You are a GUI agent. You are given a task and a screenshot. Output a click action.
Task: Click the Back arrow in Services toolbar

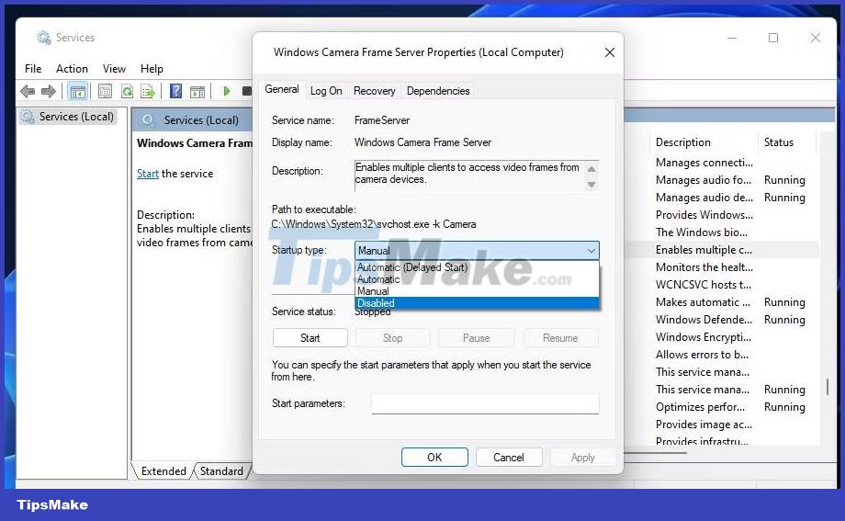[x=28, y=91]
